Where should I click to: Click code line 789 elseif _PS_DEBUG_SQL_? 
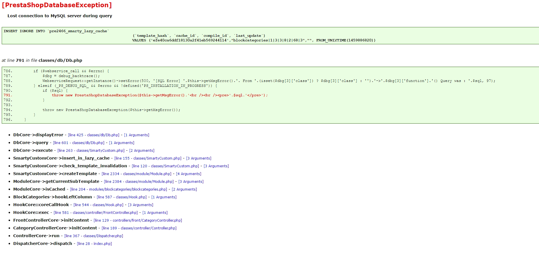(x=125, y=86)
